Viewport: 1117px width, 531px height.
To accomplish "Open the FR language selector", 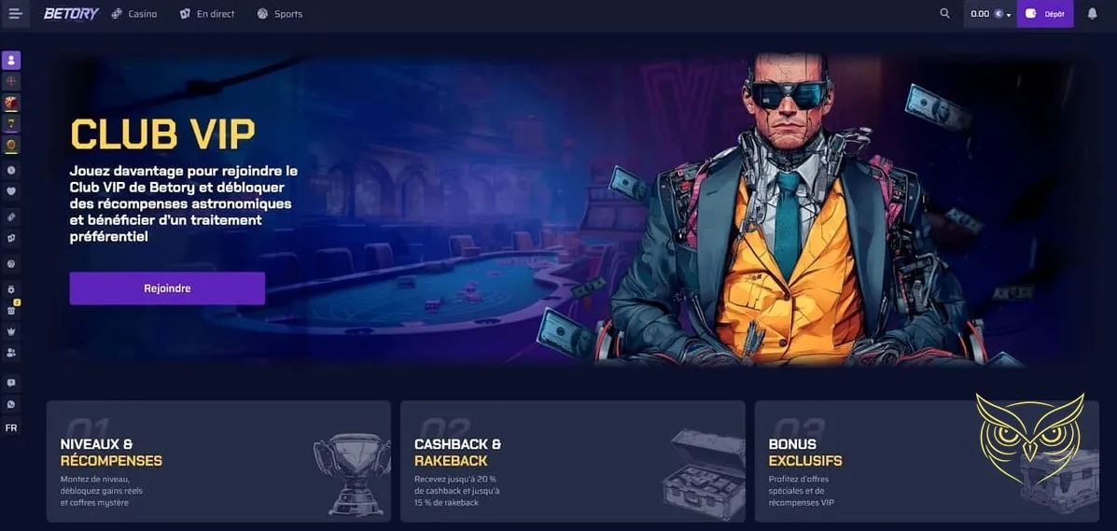I will [x=11, y=428].
